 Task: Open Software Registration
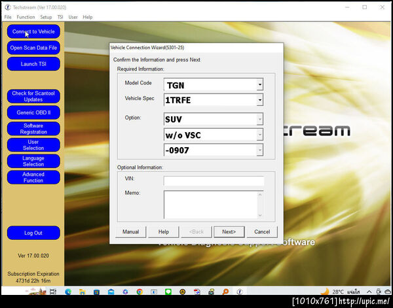(33, 129)
